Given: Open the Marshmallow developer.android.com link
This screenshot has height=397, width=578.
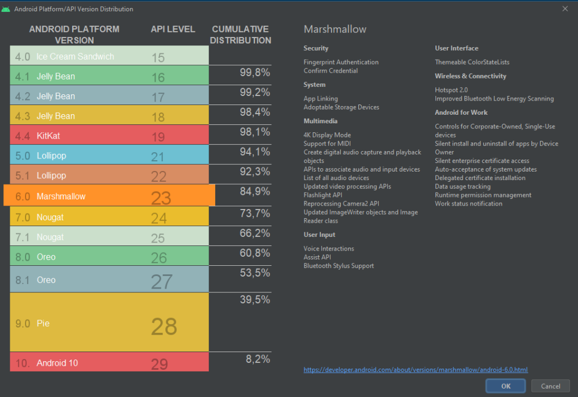Looking at the screenshot, I should tap(416, 370).
